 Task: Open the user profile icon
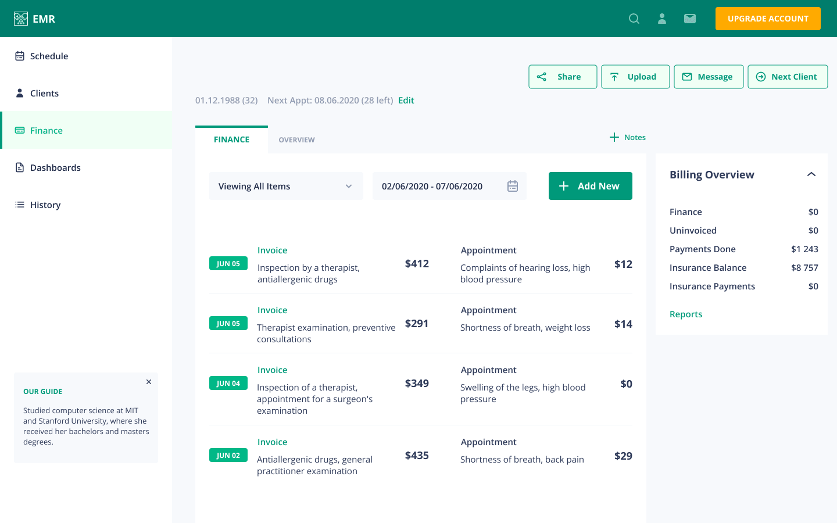click(662, 19)
